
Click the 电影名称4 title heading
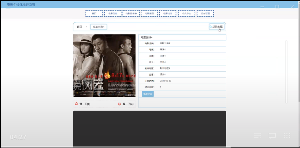point(147,37)
